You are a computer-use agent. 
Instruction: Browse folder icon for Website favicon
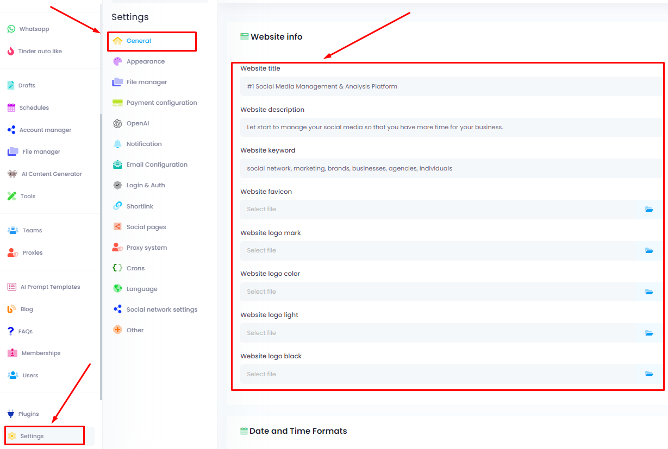tap(649, 209)
